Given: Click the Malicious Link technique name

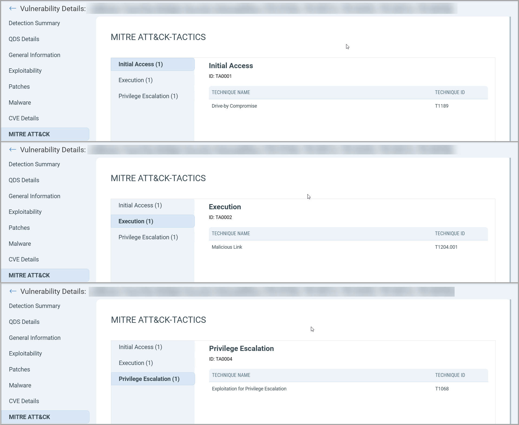Looking at the screenshot, I should (227, 247).
